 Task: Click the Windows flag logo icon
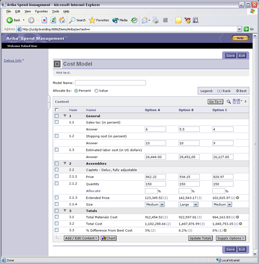pyautogui.click(x=252, y=11)
